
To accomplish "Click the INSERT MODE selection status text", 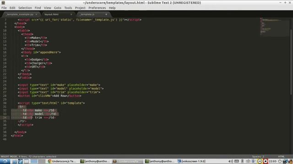I will [28, 157].
